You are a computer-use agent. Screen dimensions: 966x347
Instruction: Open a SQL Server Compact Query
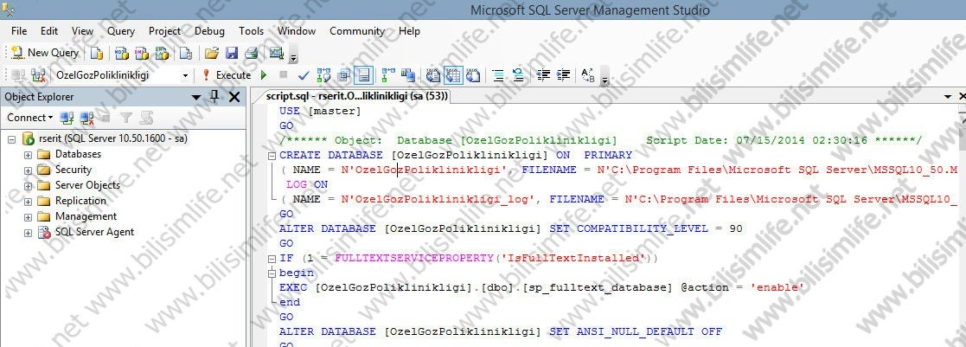pos(185,53)
